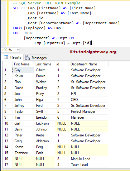Select the Walter cell
Viewport: 130px width, 171px height.
(45, 82)
